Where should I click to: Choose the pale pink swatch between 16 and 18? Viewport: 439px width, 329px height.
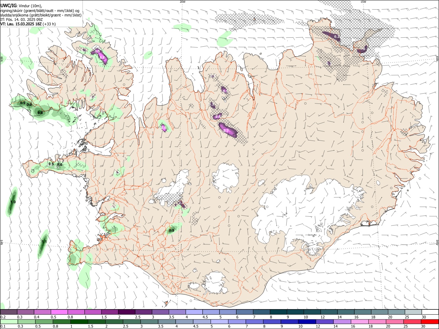[x=359, y=321]
